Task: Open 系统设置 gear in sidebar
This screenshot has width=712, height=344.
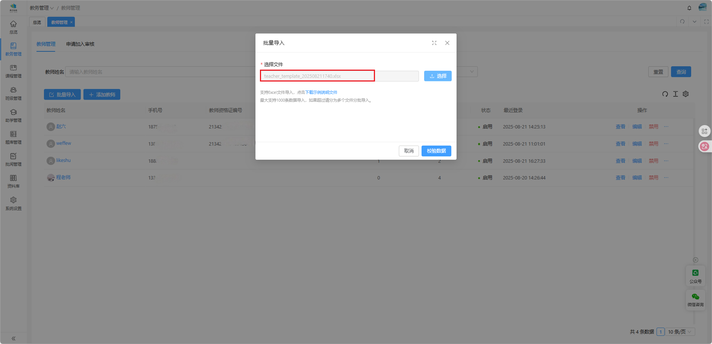Action: [x=13, y=203]
